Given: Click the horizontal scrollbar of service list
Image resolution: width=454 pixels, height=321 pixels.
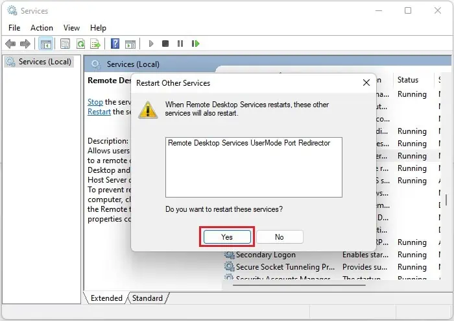Looking at the screenshot, I should pos(299,285).
